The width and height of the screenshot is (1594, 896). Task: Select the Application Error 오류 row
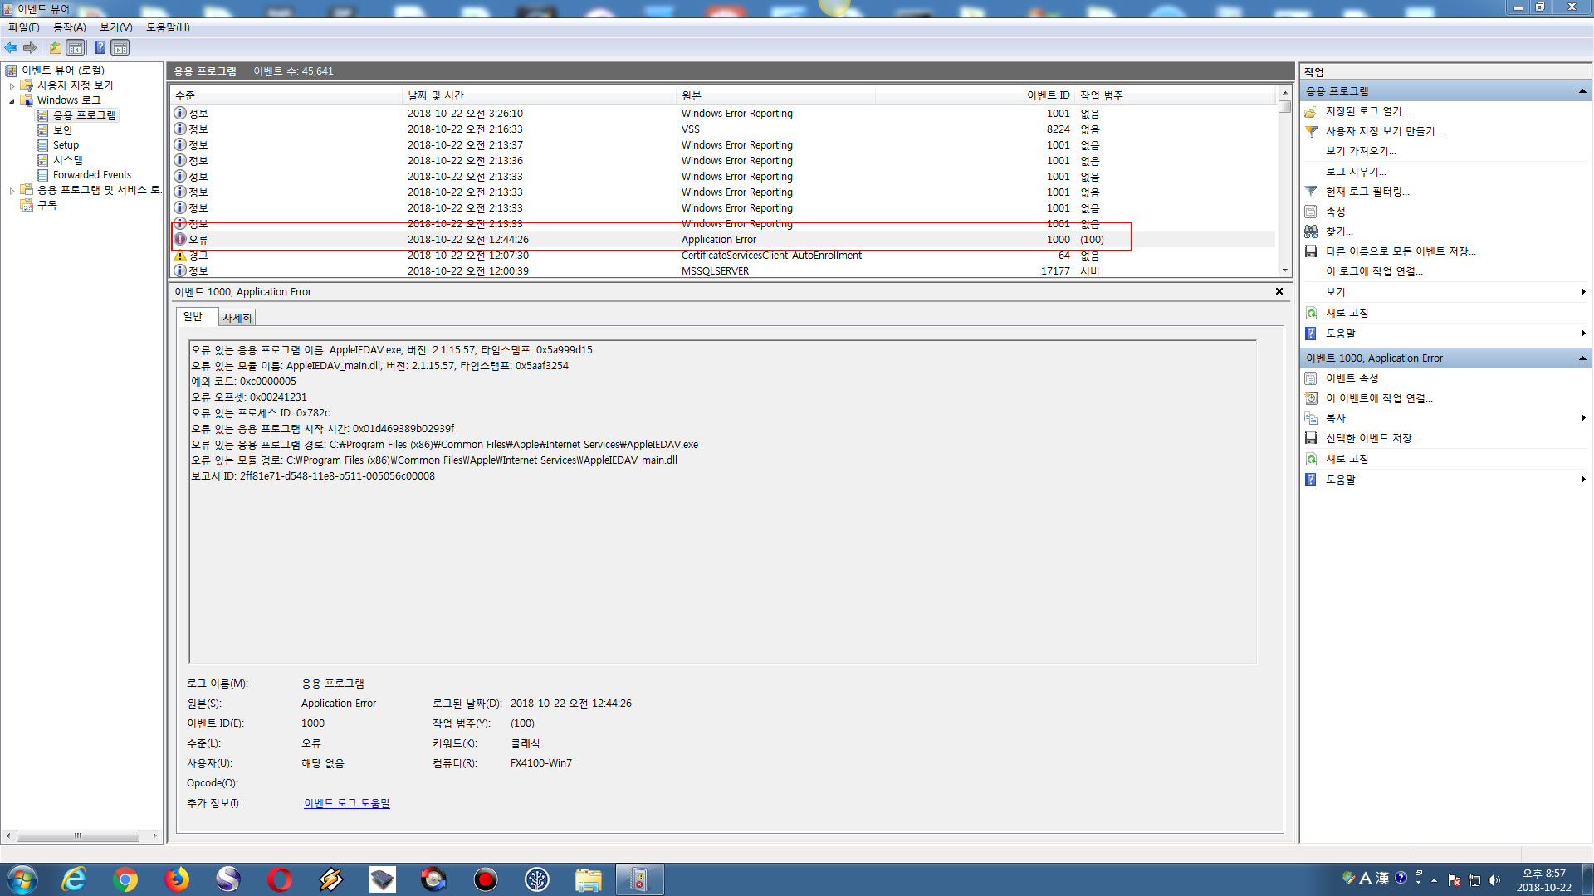click(x=723, y=240)
